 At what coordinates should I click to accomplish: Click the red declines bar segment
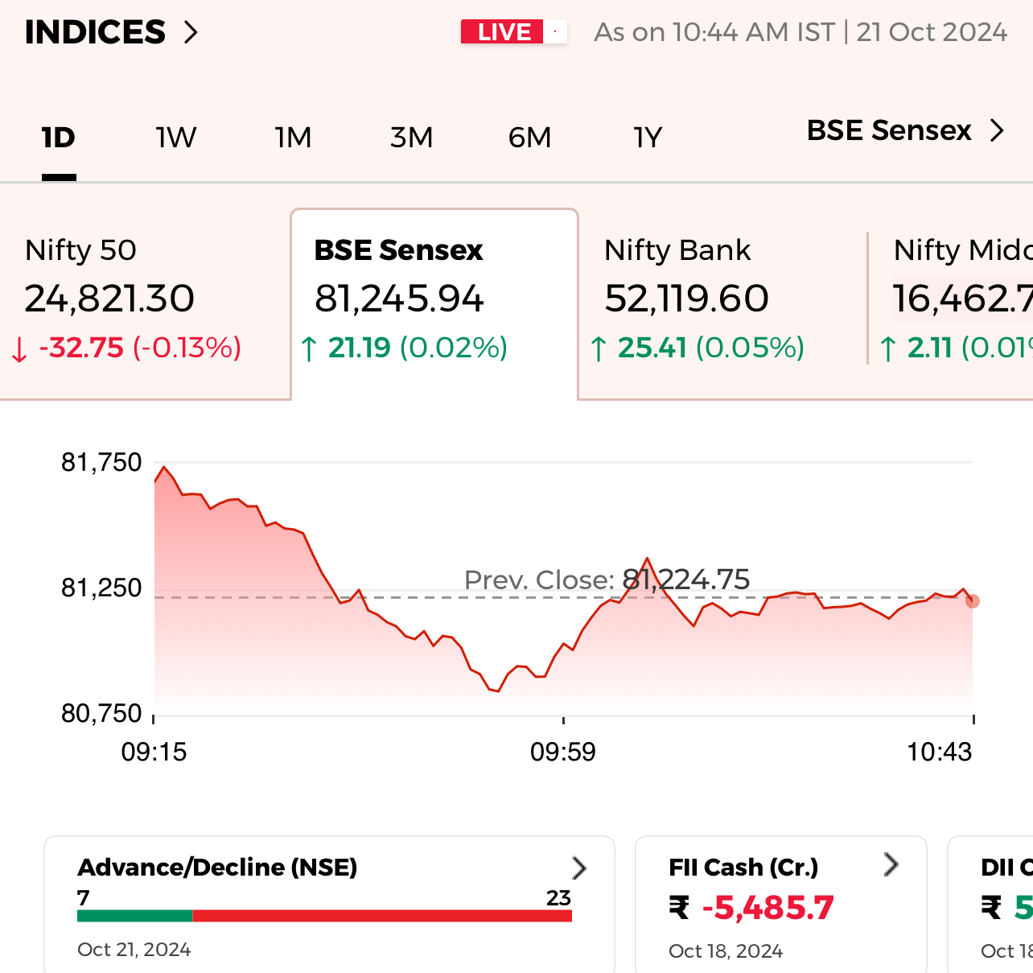[381, 916]
